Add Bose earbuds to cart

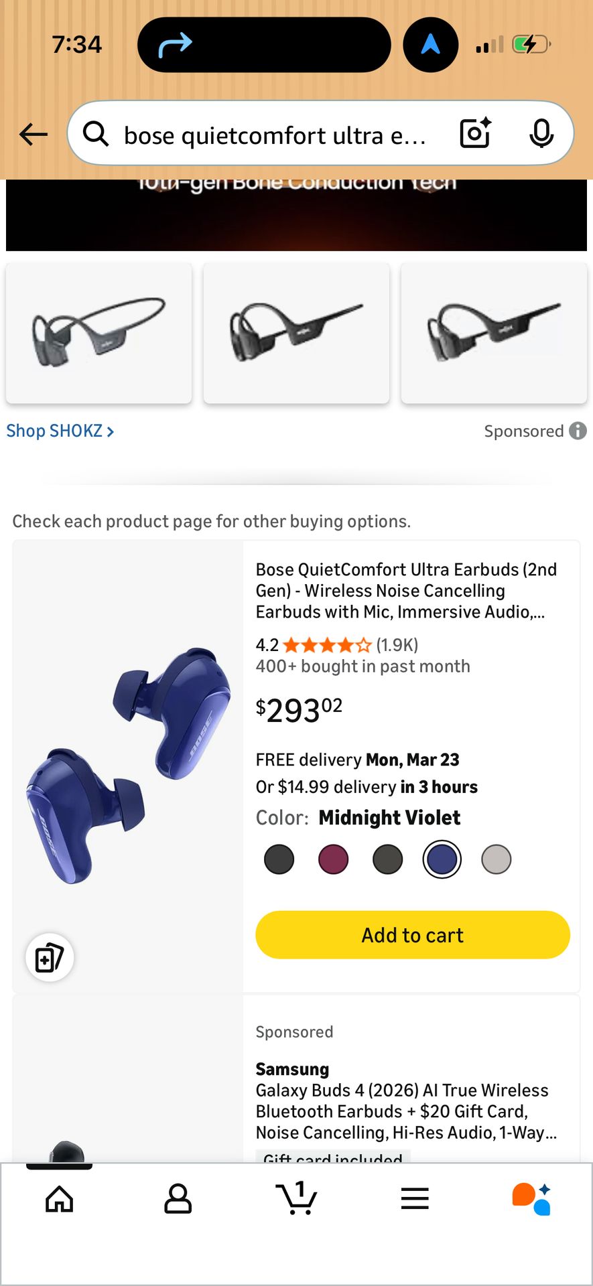[x=413, y=935]
